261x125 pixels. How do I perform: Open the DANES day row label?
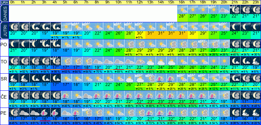point(4,13)
